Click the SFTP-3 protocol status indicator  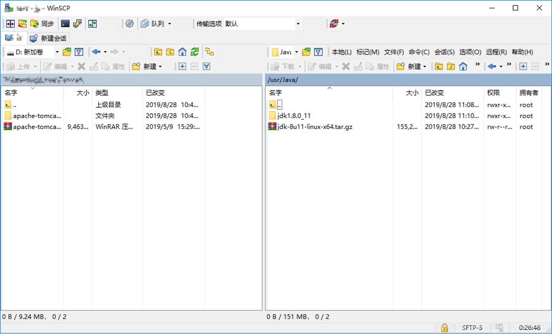[473, 328]
